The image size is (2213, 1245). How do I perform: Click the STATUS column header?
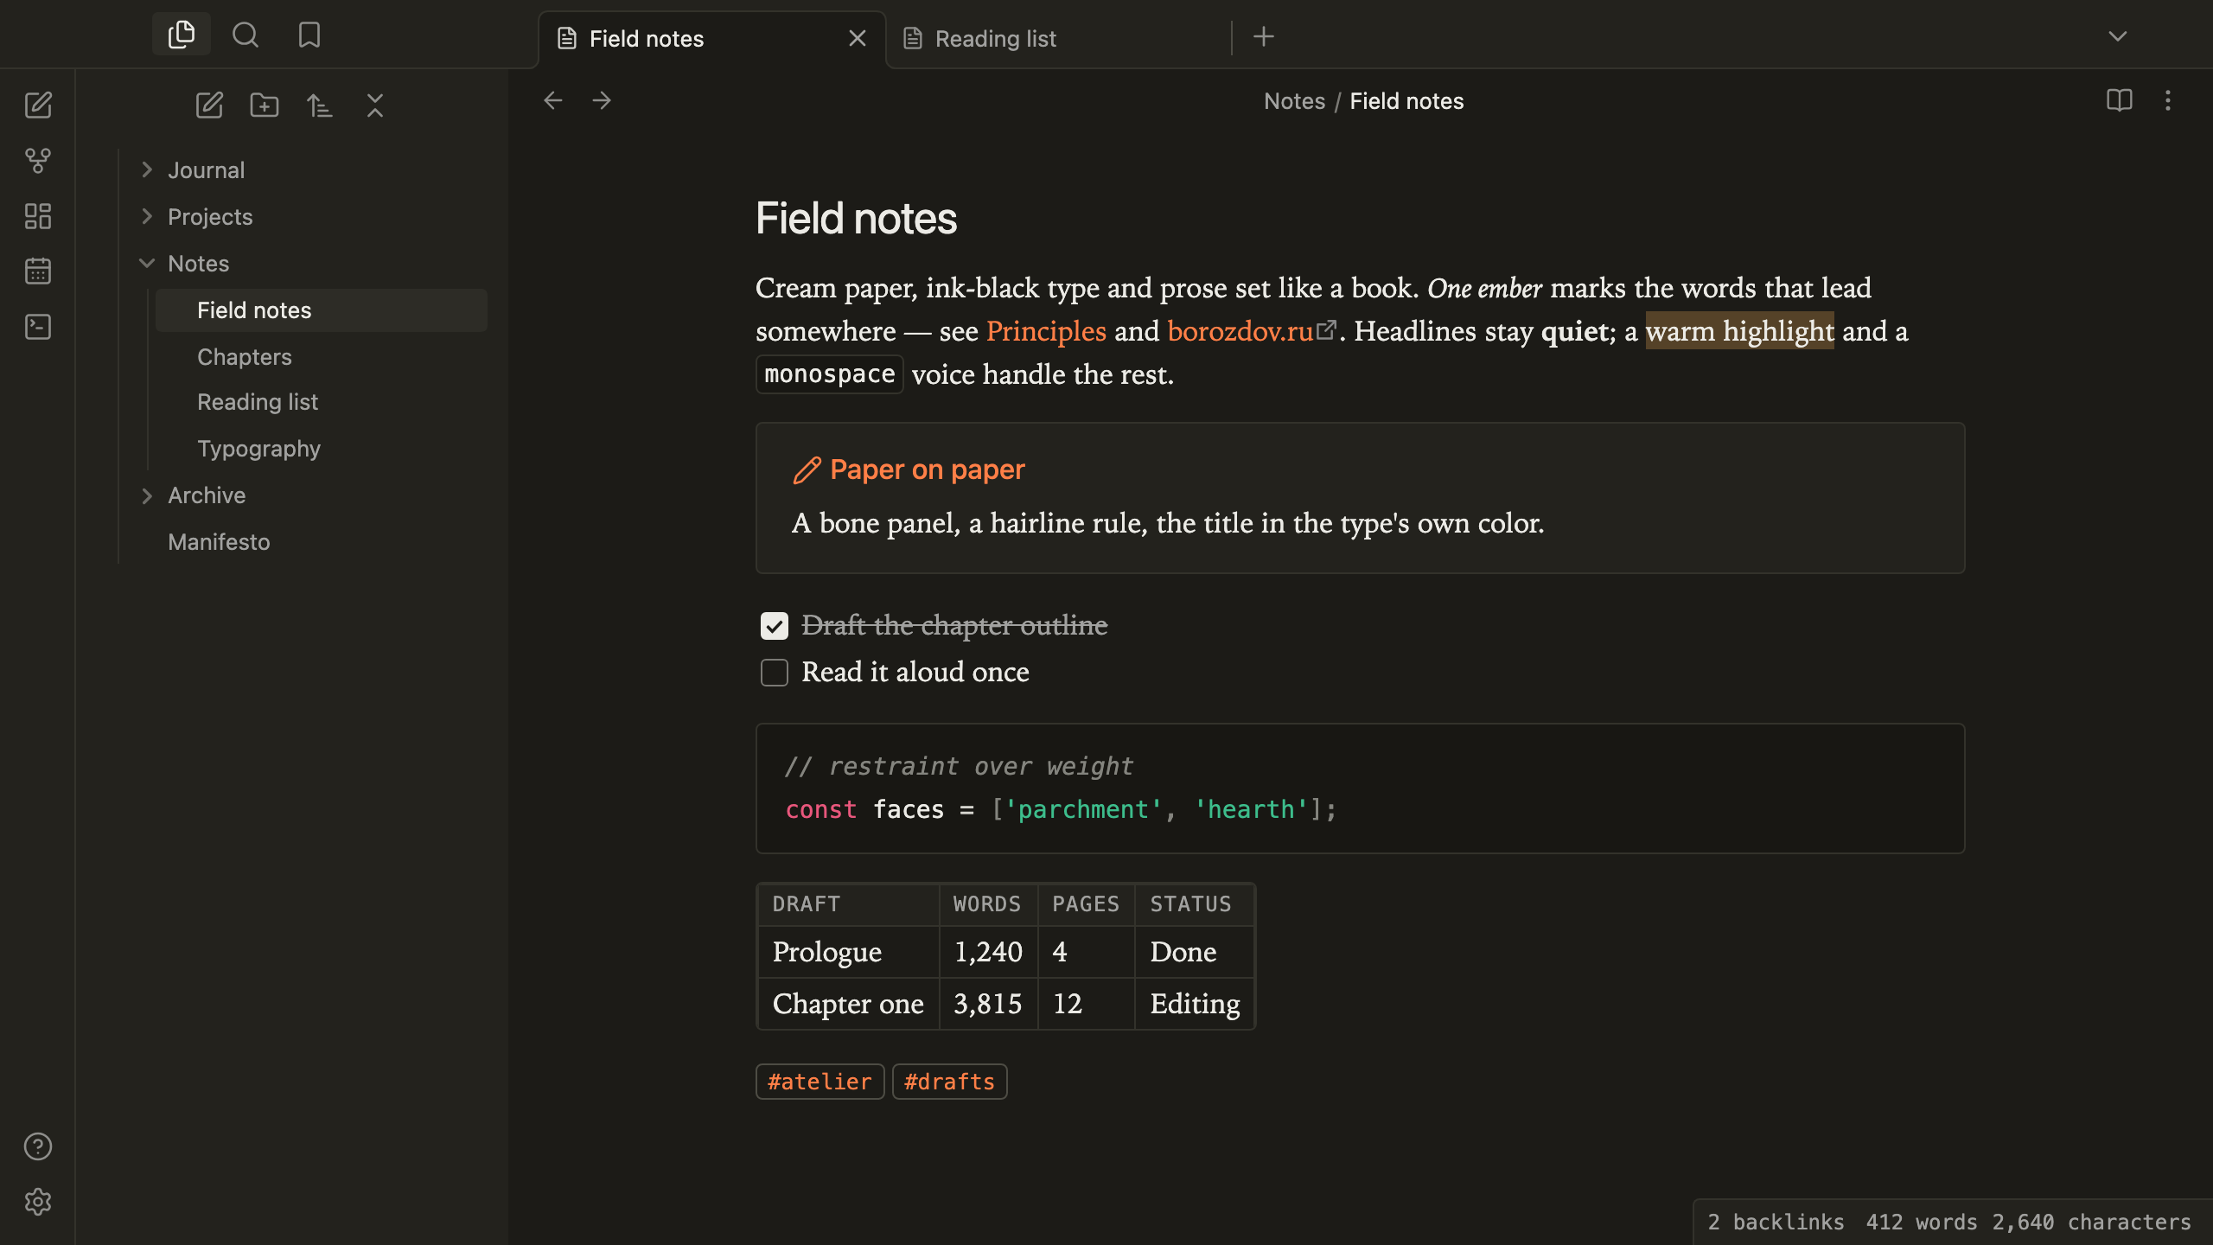point(1195,904)
